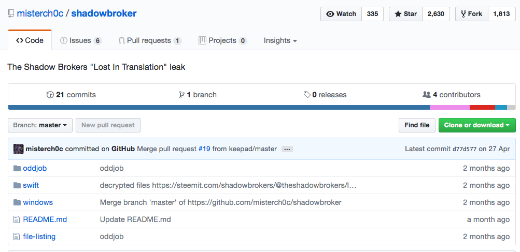
Task: Click the New pull request button
Action: coord(108,125)
